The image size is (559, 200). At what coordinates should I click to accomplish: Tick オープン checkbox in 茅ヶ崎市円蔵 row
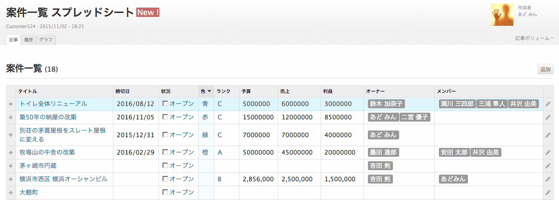tap(165, 166)
